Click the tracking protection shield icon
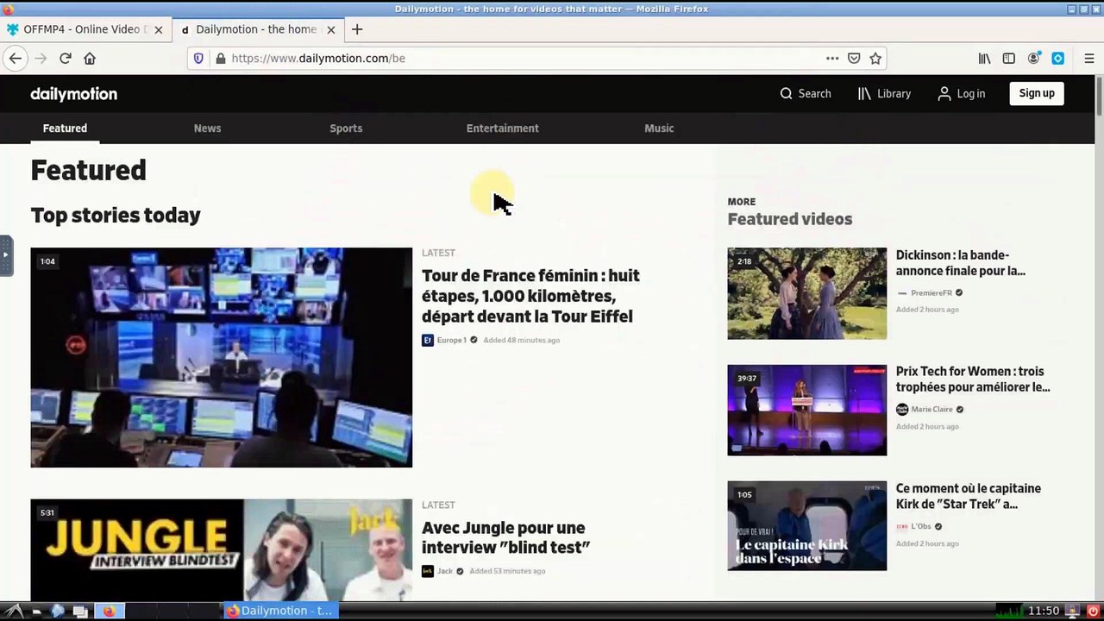Viewport: 1104px width, 621px height. pos(198,58)
